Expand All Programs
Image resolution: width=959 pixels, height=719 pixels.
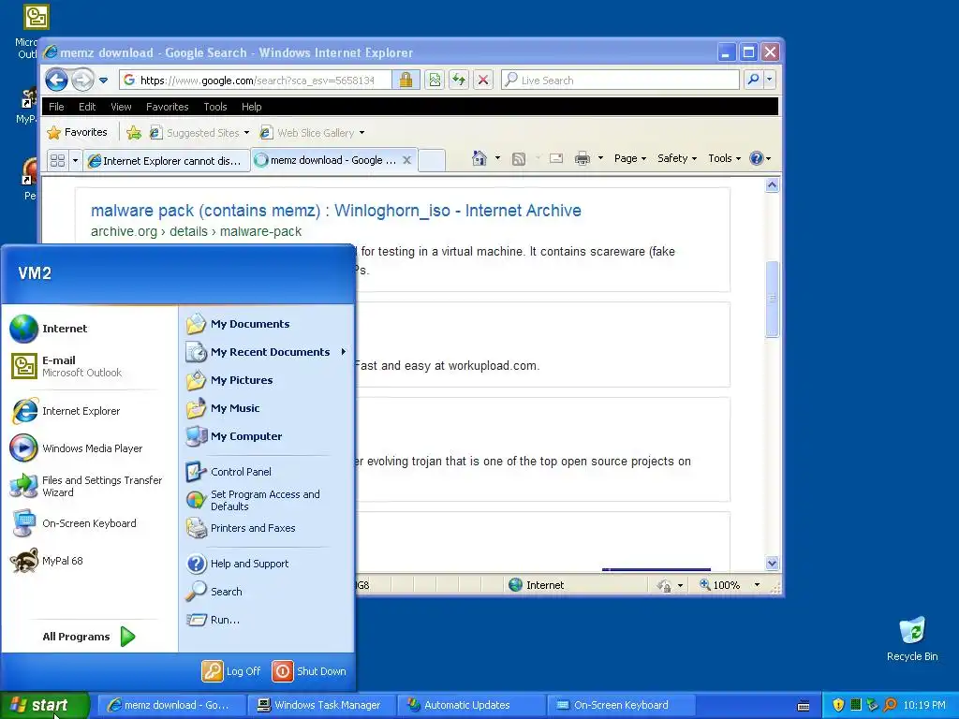[89, 637]
